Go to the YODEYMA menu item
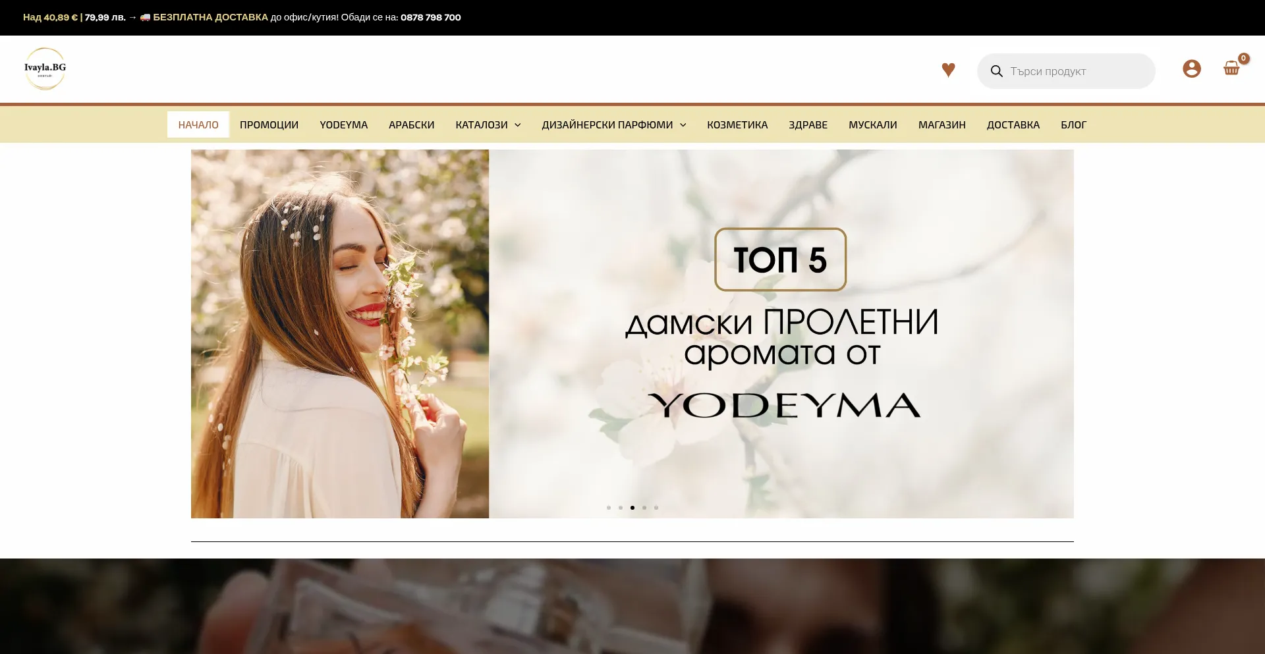 [343, 124]
